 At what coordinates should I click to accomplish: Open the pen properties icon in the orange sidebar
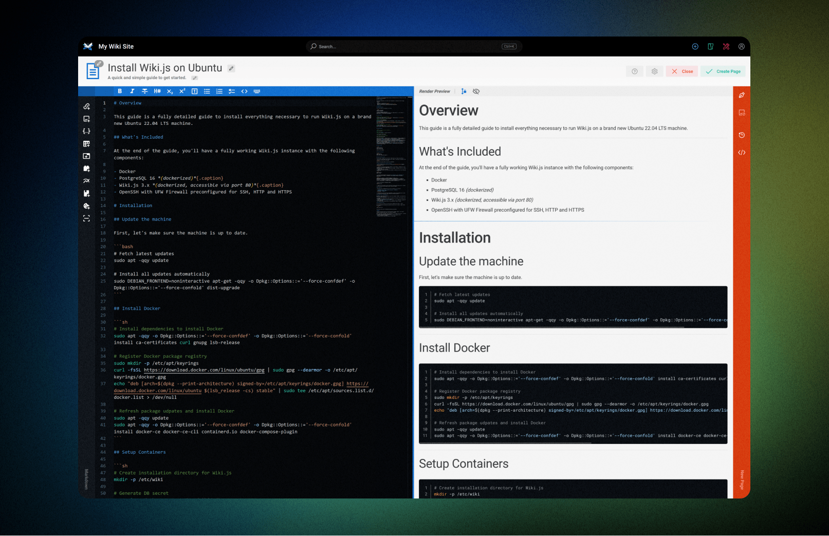point(742,95)
